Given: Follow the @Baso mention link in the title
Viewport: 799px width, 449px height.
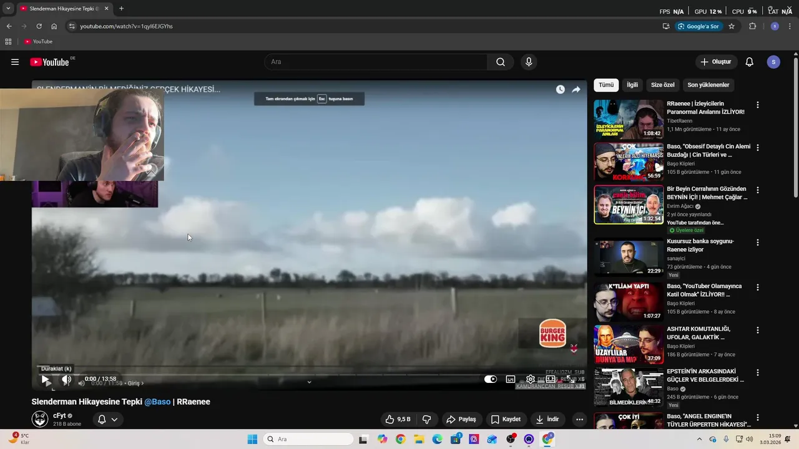Looking at the screenshot, I should pyautogui.click(x=157, y=402).
